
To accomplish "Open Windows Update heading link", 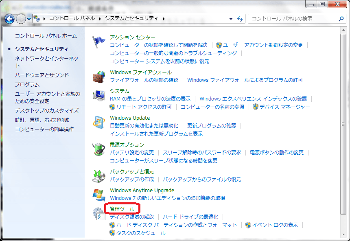I will pos(130,118).
